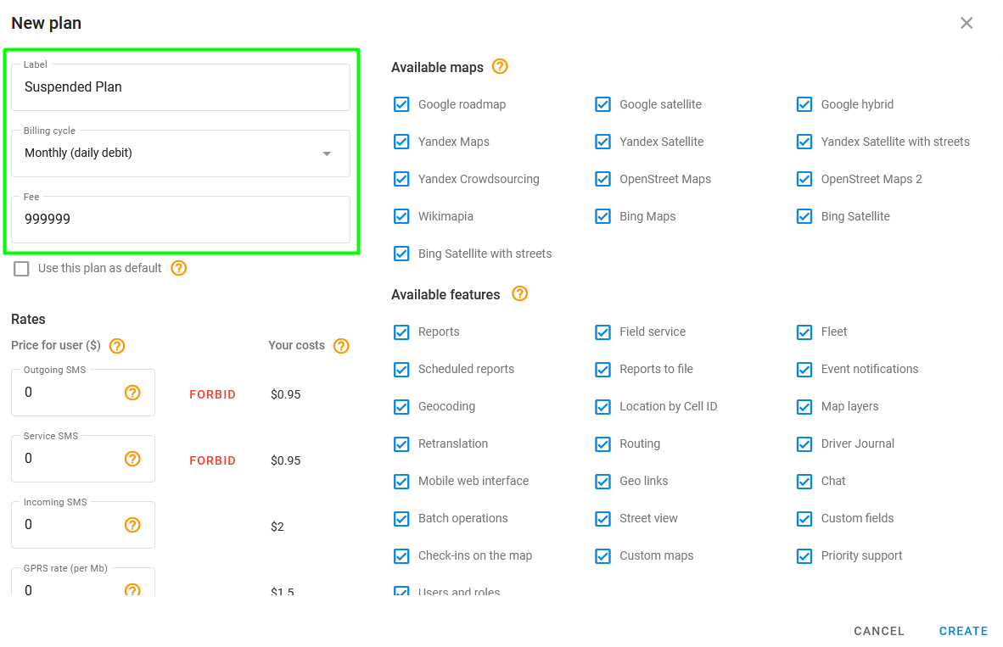1003x647 pixels.
Task: Click help icon beside default plan option
Action: click(x=178, y=269)
